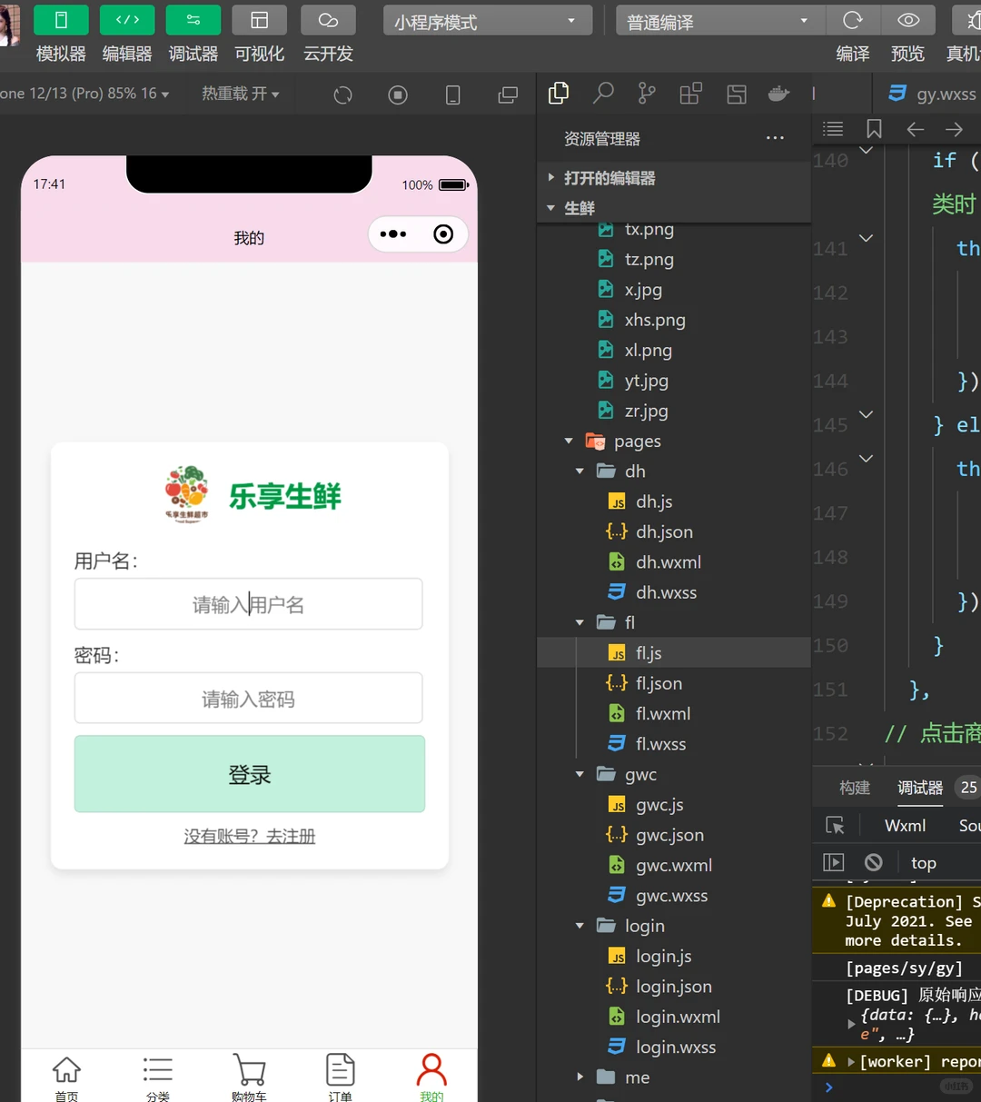Select the Wxml tab in the debugger
981x1102 pixels.
904,825
